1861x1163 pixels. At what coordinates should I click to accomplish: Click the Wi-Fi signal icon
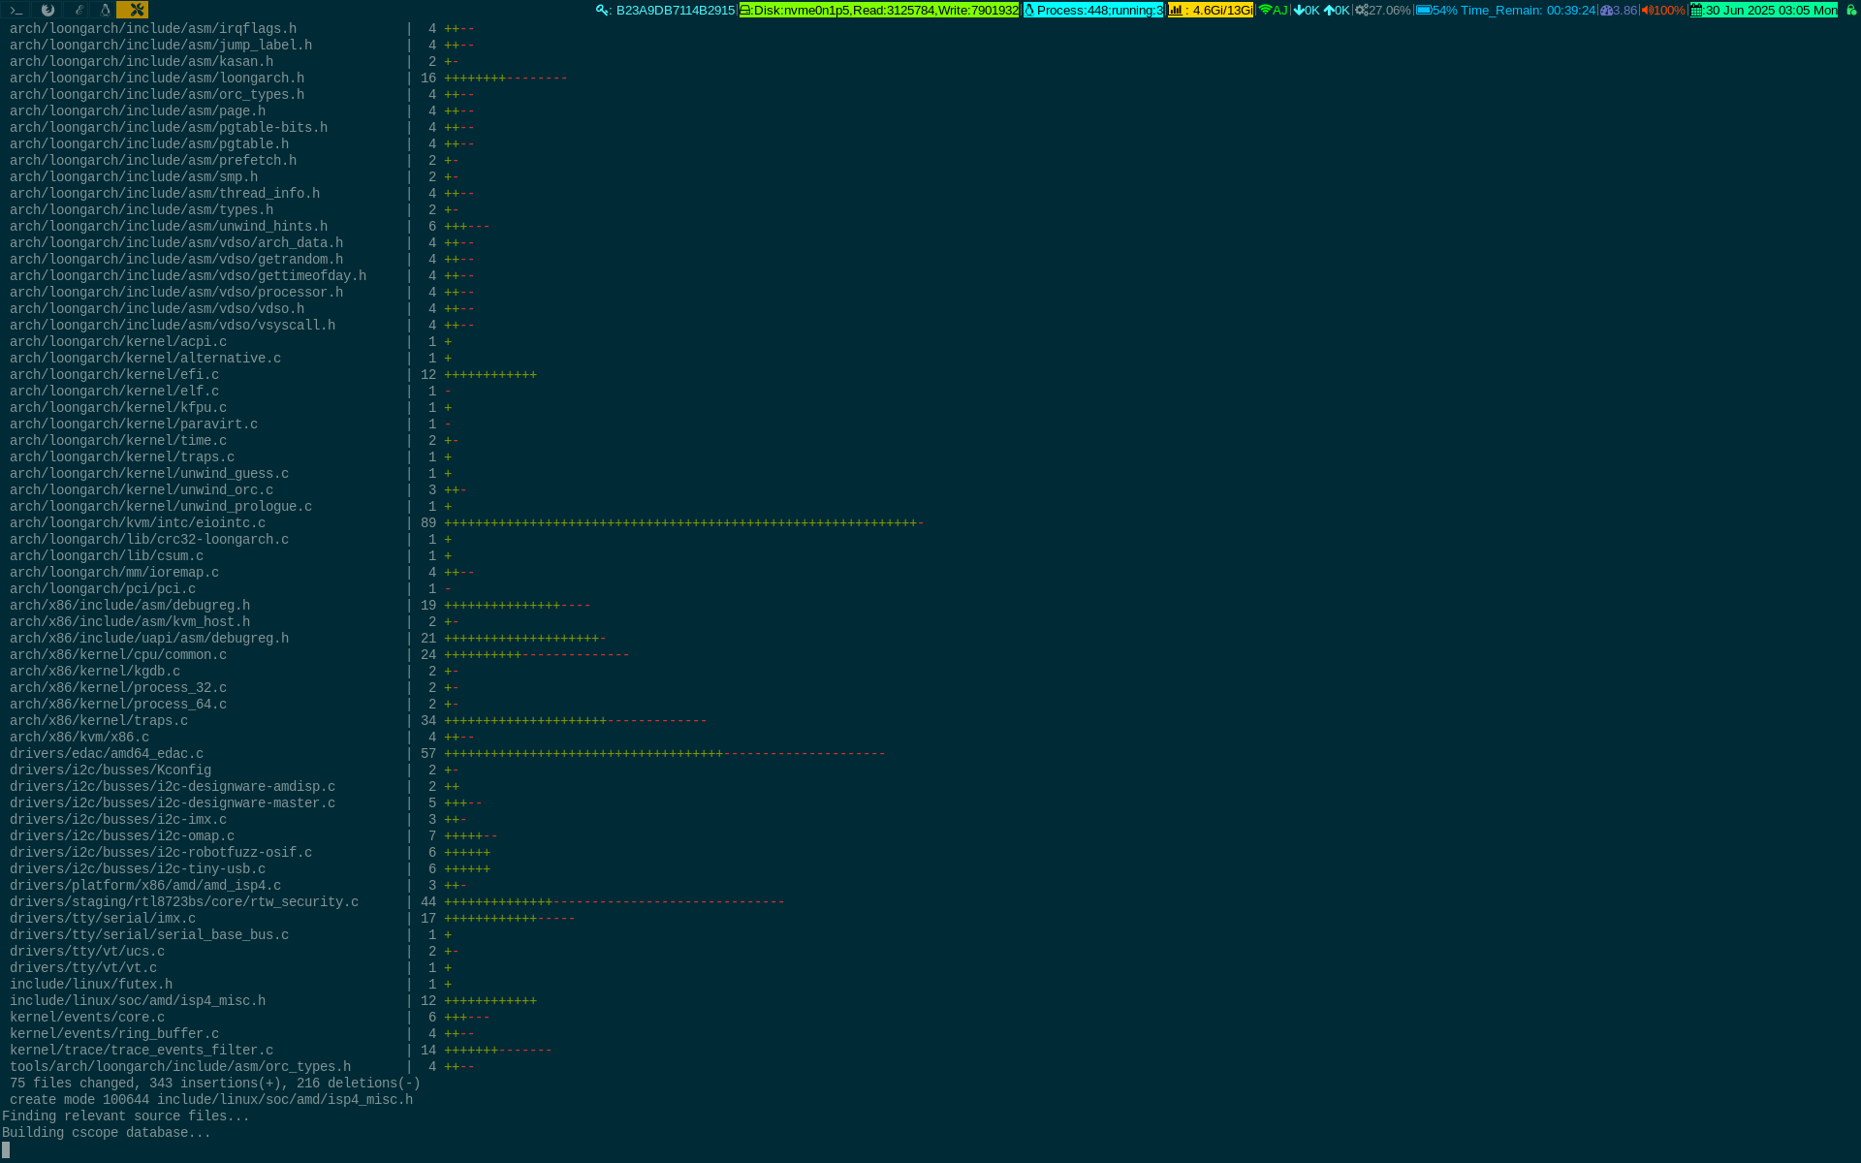click(x=1265, y=10)
